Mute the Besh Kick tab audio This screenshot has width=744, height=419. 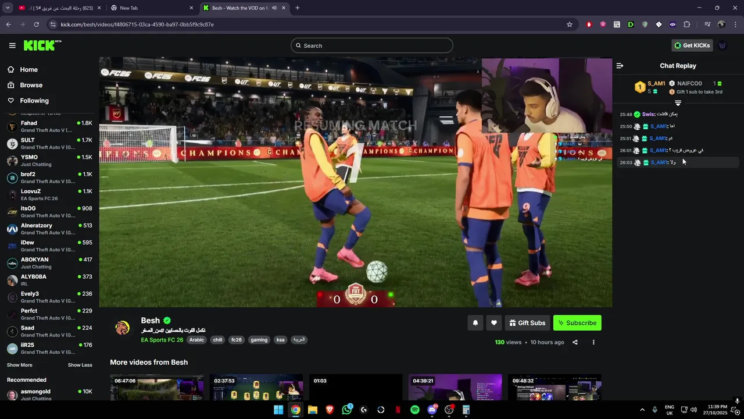[x=274, y=8]
